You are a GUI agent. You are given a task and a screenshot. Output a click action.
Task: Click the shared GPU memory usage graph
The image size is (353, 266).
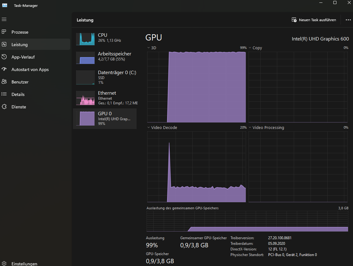247,221
